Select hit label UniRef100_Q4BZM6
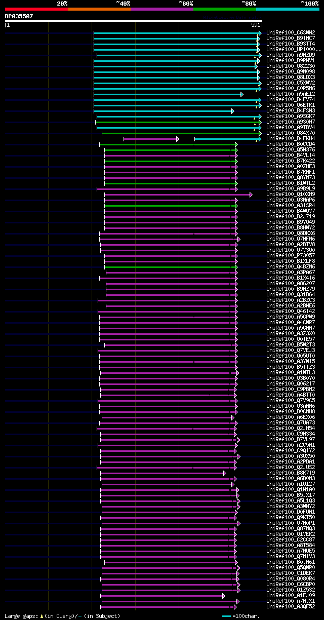324x620 pixels. point(291,266)
